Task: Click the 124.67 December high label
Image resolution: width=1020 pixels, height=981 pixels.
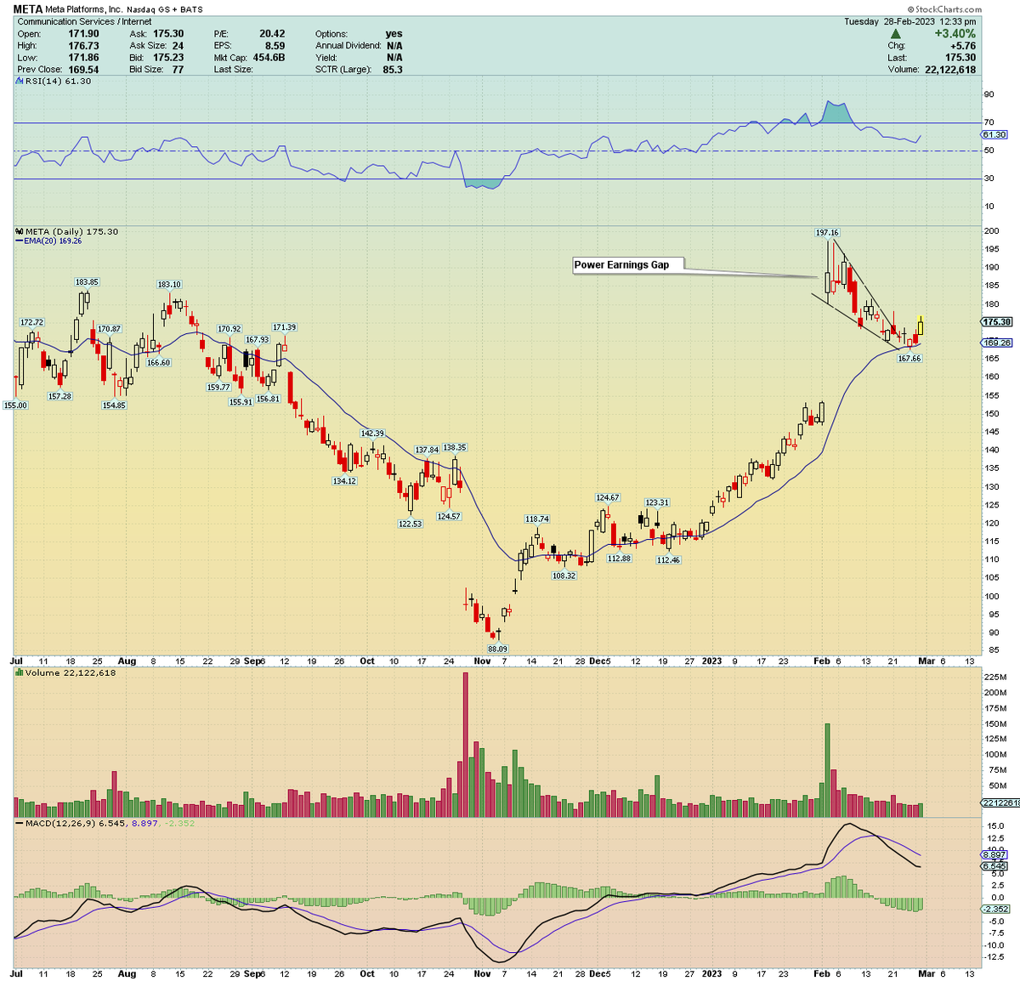Action: 608,498
